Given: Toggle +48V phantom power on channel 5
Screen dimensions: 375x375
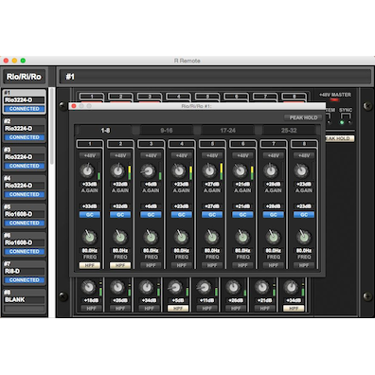Looking at the screenshot, I should tap(212, 155).
